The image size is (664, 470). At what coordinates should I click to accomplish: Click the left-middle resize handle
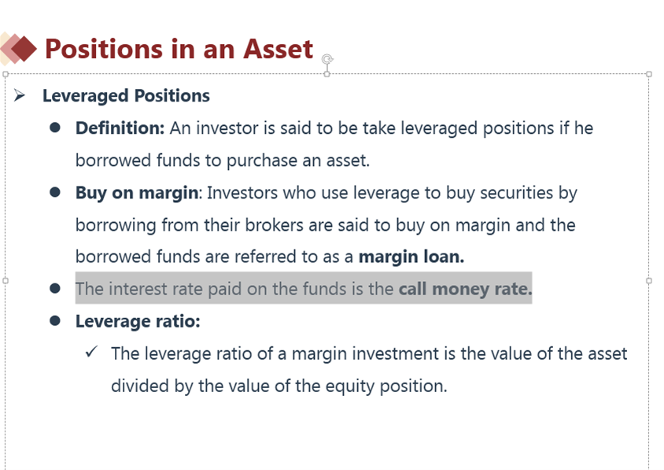click(6, 280)
